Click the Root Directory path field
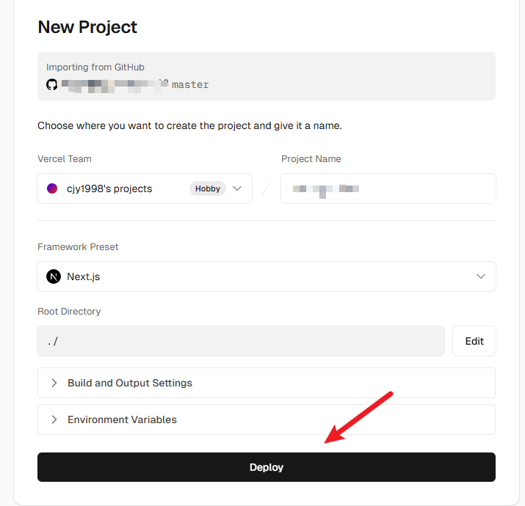Image resolution: width=525 pixels, height=506 pixels. (x=241, y=341)
